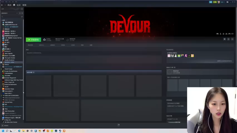The image size is (237, 133).
Task: Open the blue notification button top-right
Action: pos(211,2)
